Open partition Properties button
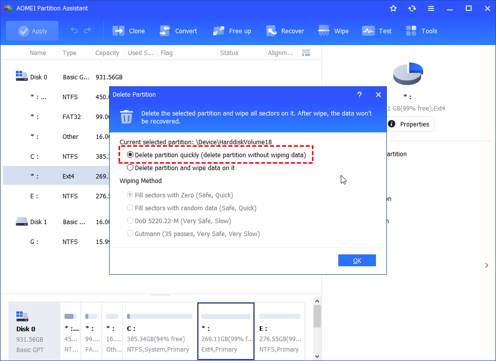The image size is (496, 361). pyautogui.click(x=410, y=124)
